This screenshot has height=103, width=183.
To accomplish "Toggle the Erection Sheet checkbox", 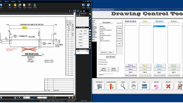I will (99, 62).
